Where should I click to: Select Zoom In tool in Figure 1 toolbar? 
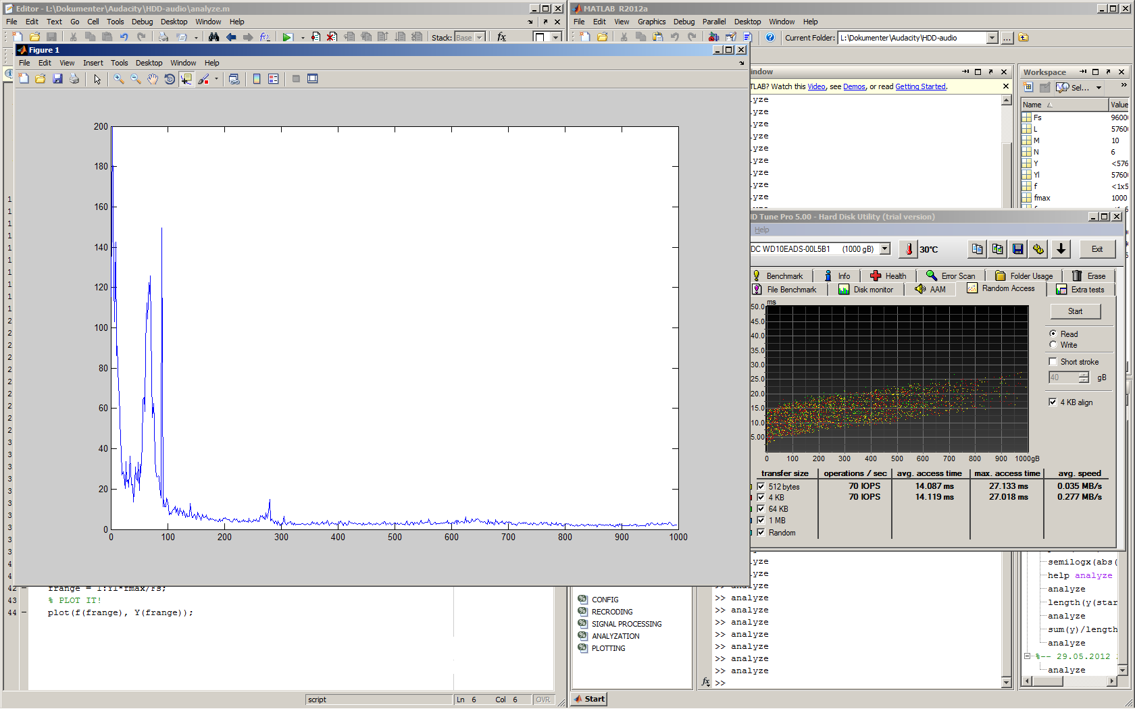[119, 79]
